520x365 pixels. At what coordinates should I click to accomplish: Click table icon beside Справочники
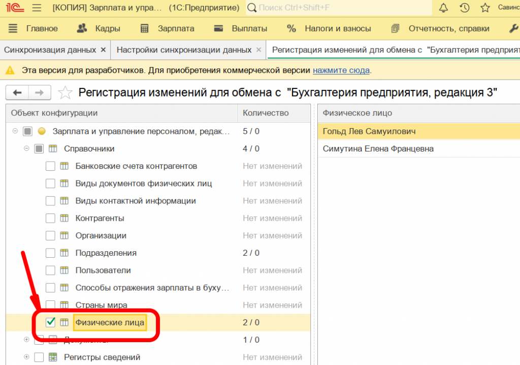[x=53, y=148]
